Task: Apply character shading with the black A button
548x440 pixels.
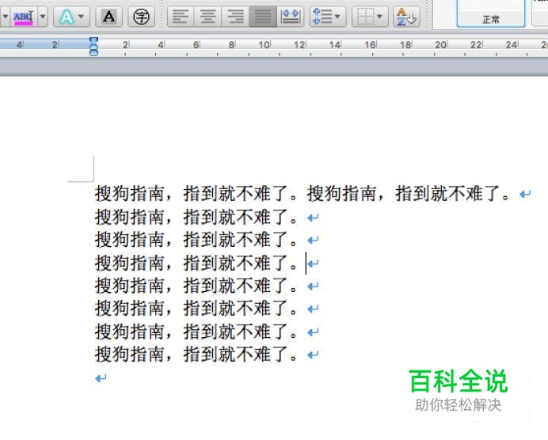Action: (x=109, y=17)
